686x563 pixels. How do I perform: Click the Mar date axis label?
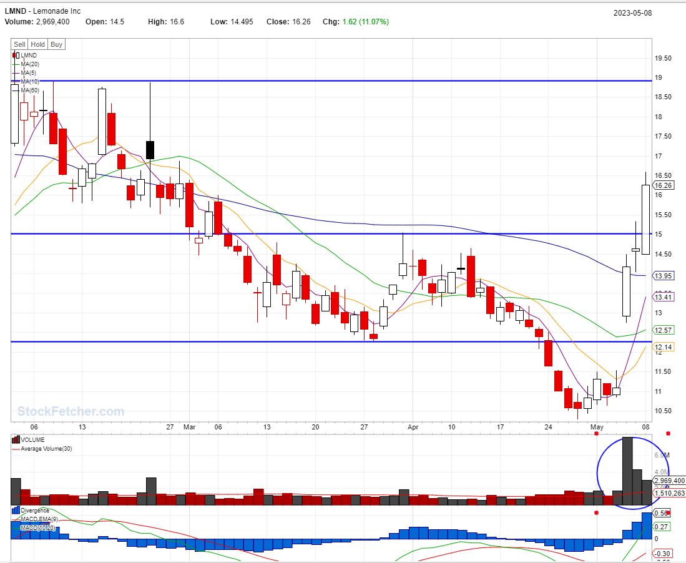tap(189, 427)
